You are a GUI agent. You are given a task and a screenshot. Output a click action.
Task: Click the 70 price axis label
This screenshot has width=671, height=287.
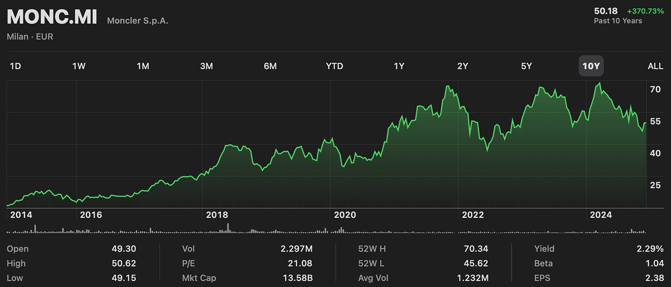coord(655,89)
